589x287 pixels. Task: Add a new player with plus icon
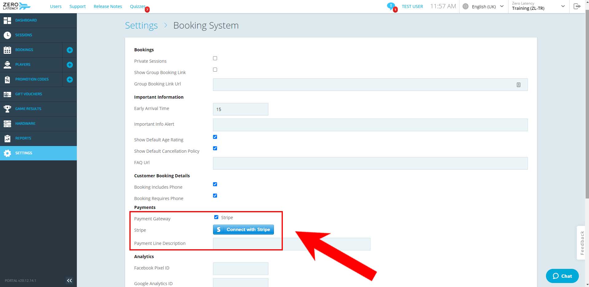pyautogui.click(x=70, y=65)
